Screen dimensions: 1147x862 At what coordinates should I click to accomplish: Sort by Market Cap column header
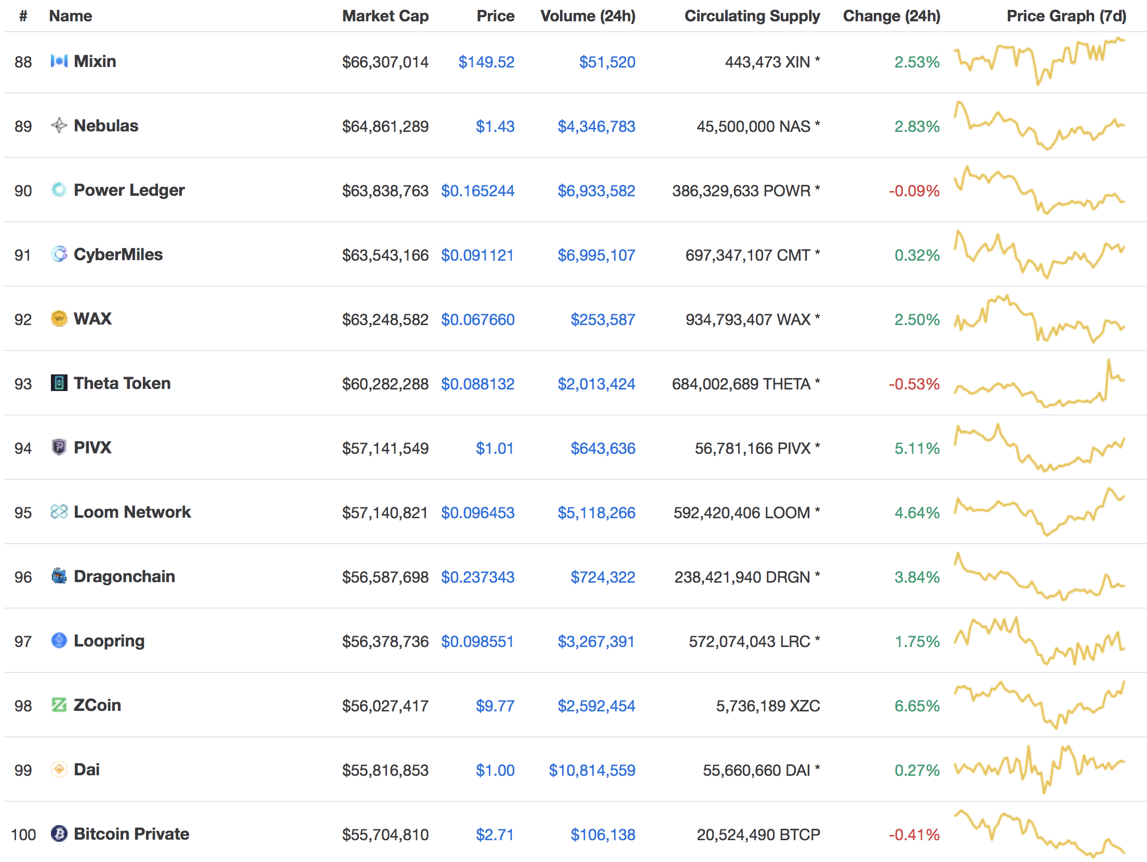coord(385,16)
